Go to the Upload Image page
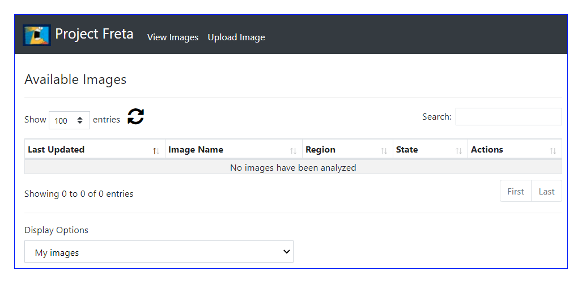582x283 pixels. coord(236,37)
